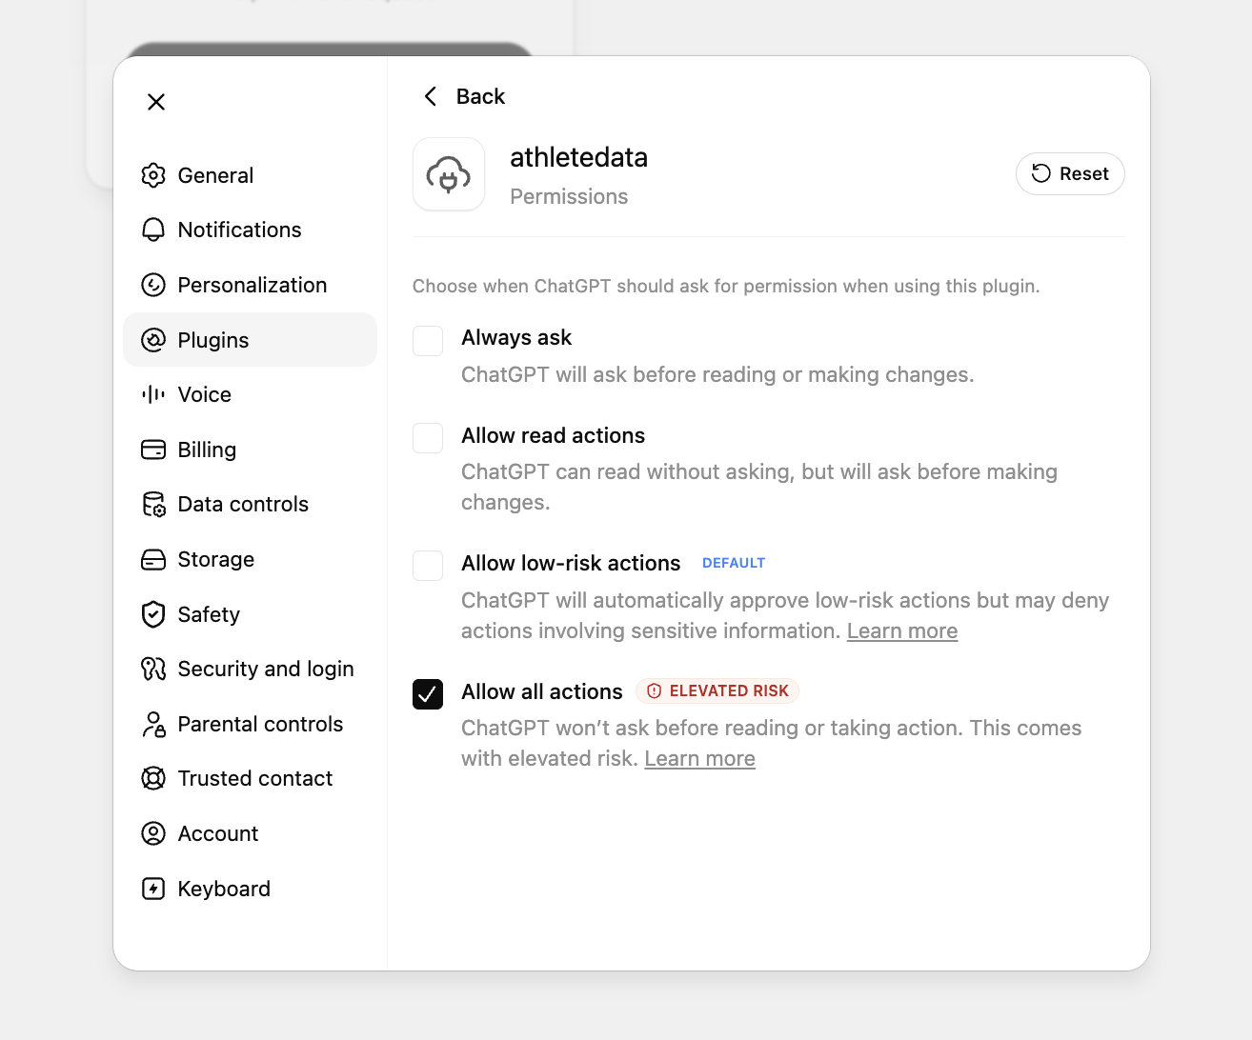
Task: Enable the Always ask checkbox
Action: pyautogui.click(x=428, y=341)
